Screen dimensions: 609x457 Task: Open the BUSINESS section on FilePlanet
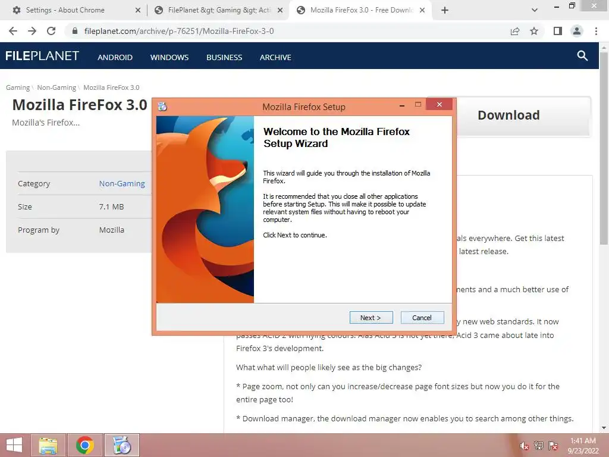pos(224,57)
